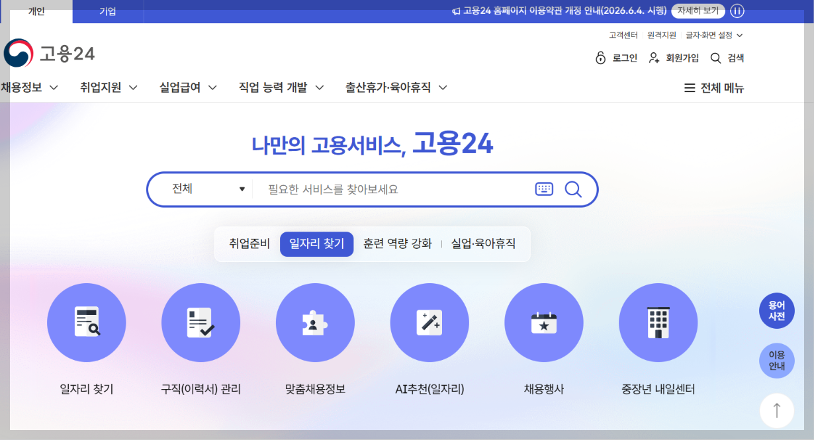Select the 취업준비 tab
The image size is (814, 440).
249,244
